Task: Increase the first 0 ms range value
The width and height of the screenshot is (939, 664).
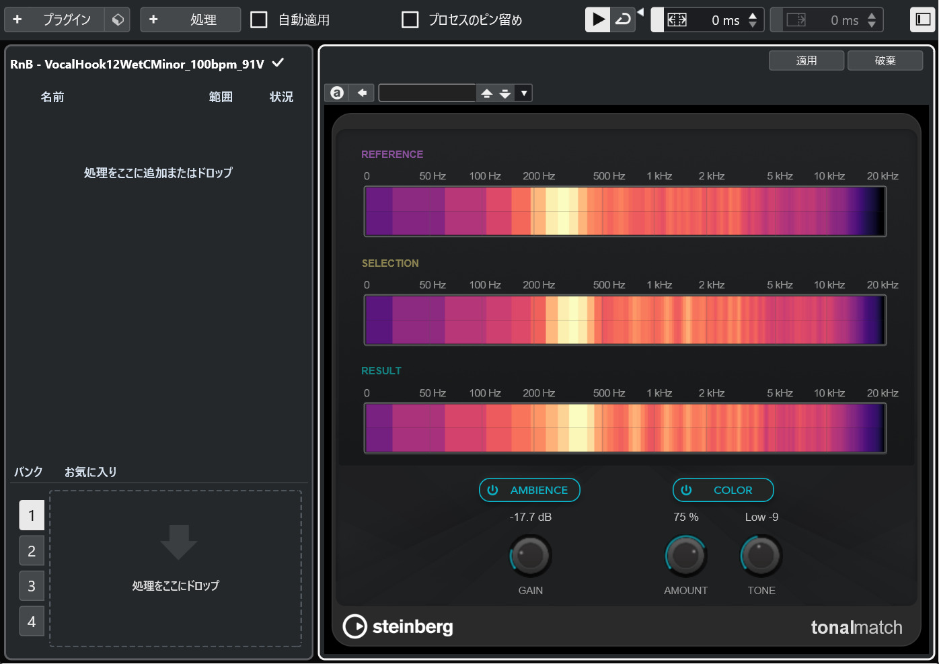Action: coord(753,15)
